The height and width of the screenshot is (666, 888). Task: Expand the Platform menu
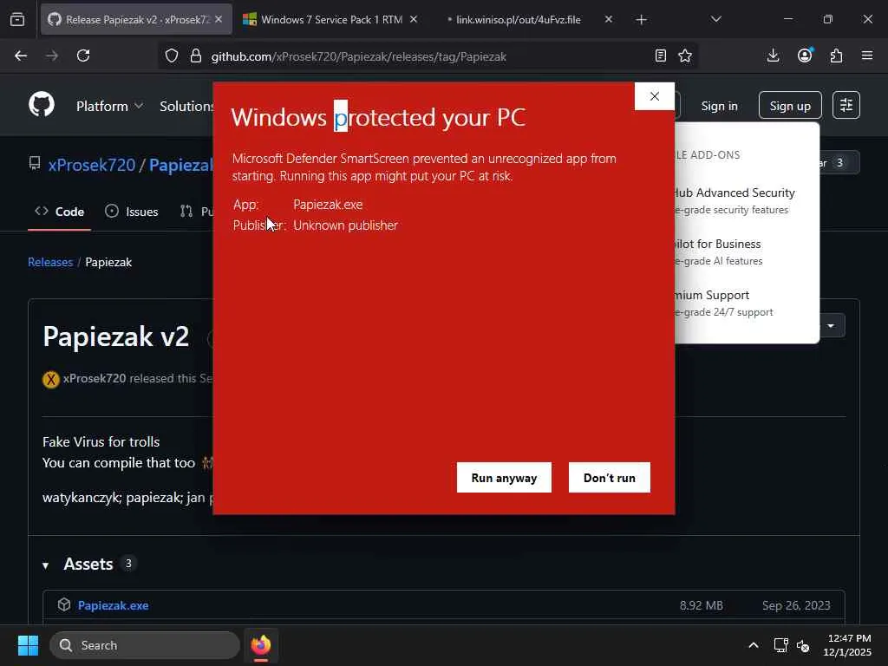[x=109, y=106]
